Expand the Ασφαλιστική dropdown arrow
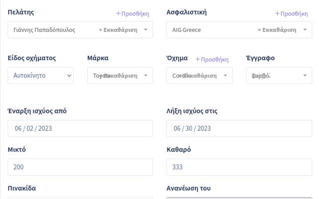The width and height of the screenshot is (319, 199). click(x=305, y=30)
